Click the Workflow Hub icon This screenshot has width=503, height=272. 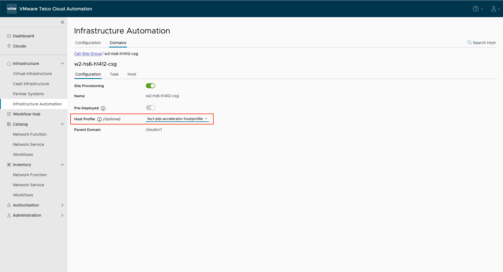point(9,114)
